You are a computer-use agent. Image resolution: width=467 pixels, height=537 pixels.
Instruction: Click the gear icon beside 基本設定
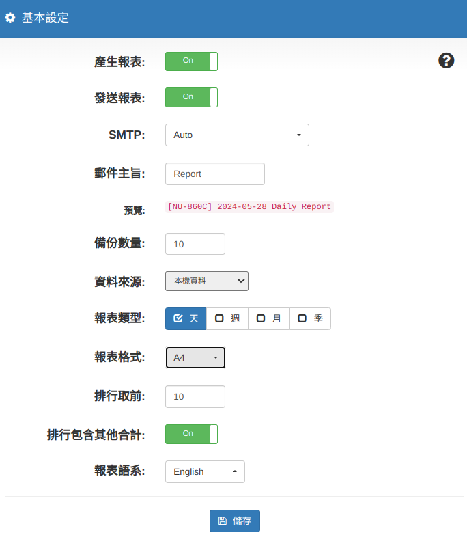(10, 18)
